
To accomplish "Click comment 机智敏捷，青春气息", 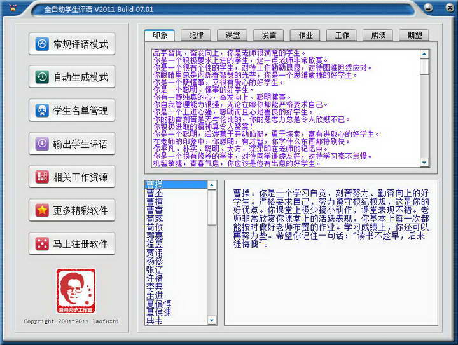I will coord(237,163).
